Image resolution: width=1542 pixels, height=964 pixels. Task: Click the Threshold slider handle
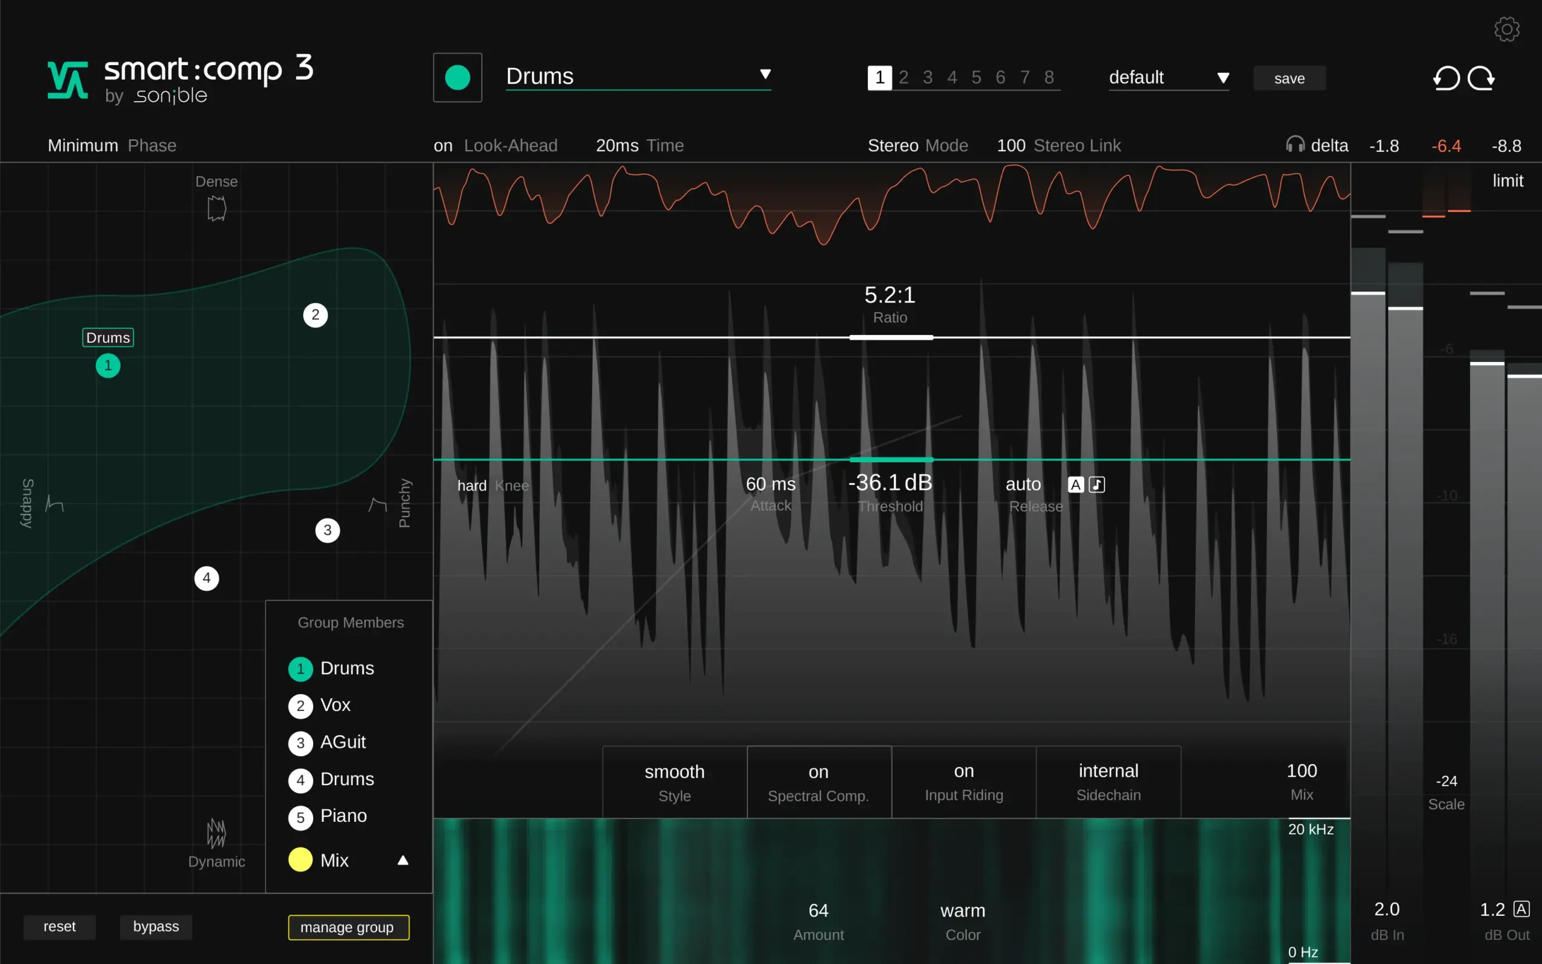pos(891,459)
